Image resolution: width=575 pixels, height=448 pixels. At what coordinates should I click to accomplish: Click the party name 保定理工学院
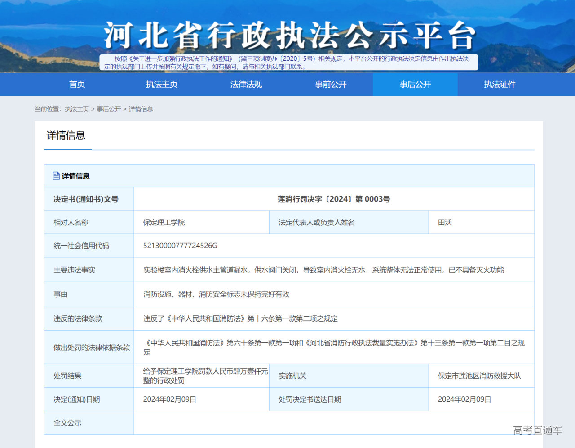164,223
